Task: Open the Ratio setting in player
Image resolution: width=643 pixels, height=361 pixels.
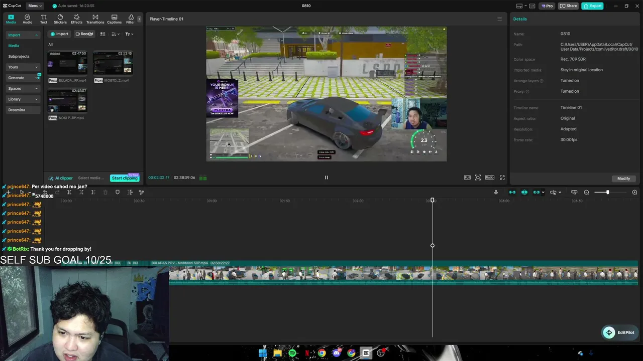Action: 490,177
